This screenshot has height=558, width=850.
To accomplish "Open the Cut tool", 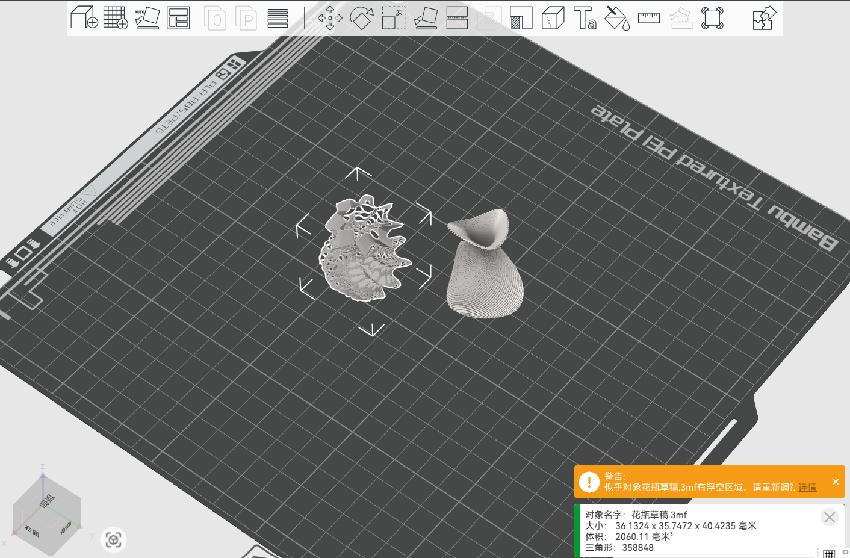I will [x=458, y=17].
